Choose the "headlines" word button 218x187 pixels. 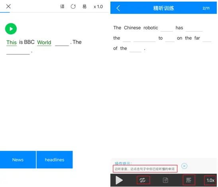pyautogui.click(x=55, y=160)
